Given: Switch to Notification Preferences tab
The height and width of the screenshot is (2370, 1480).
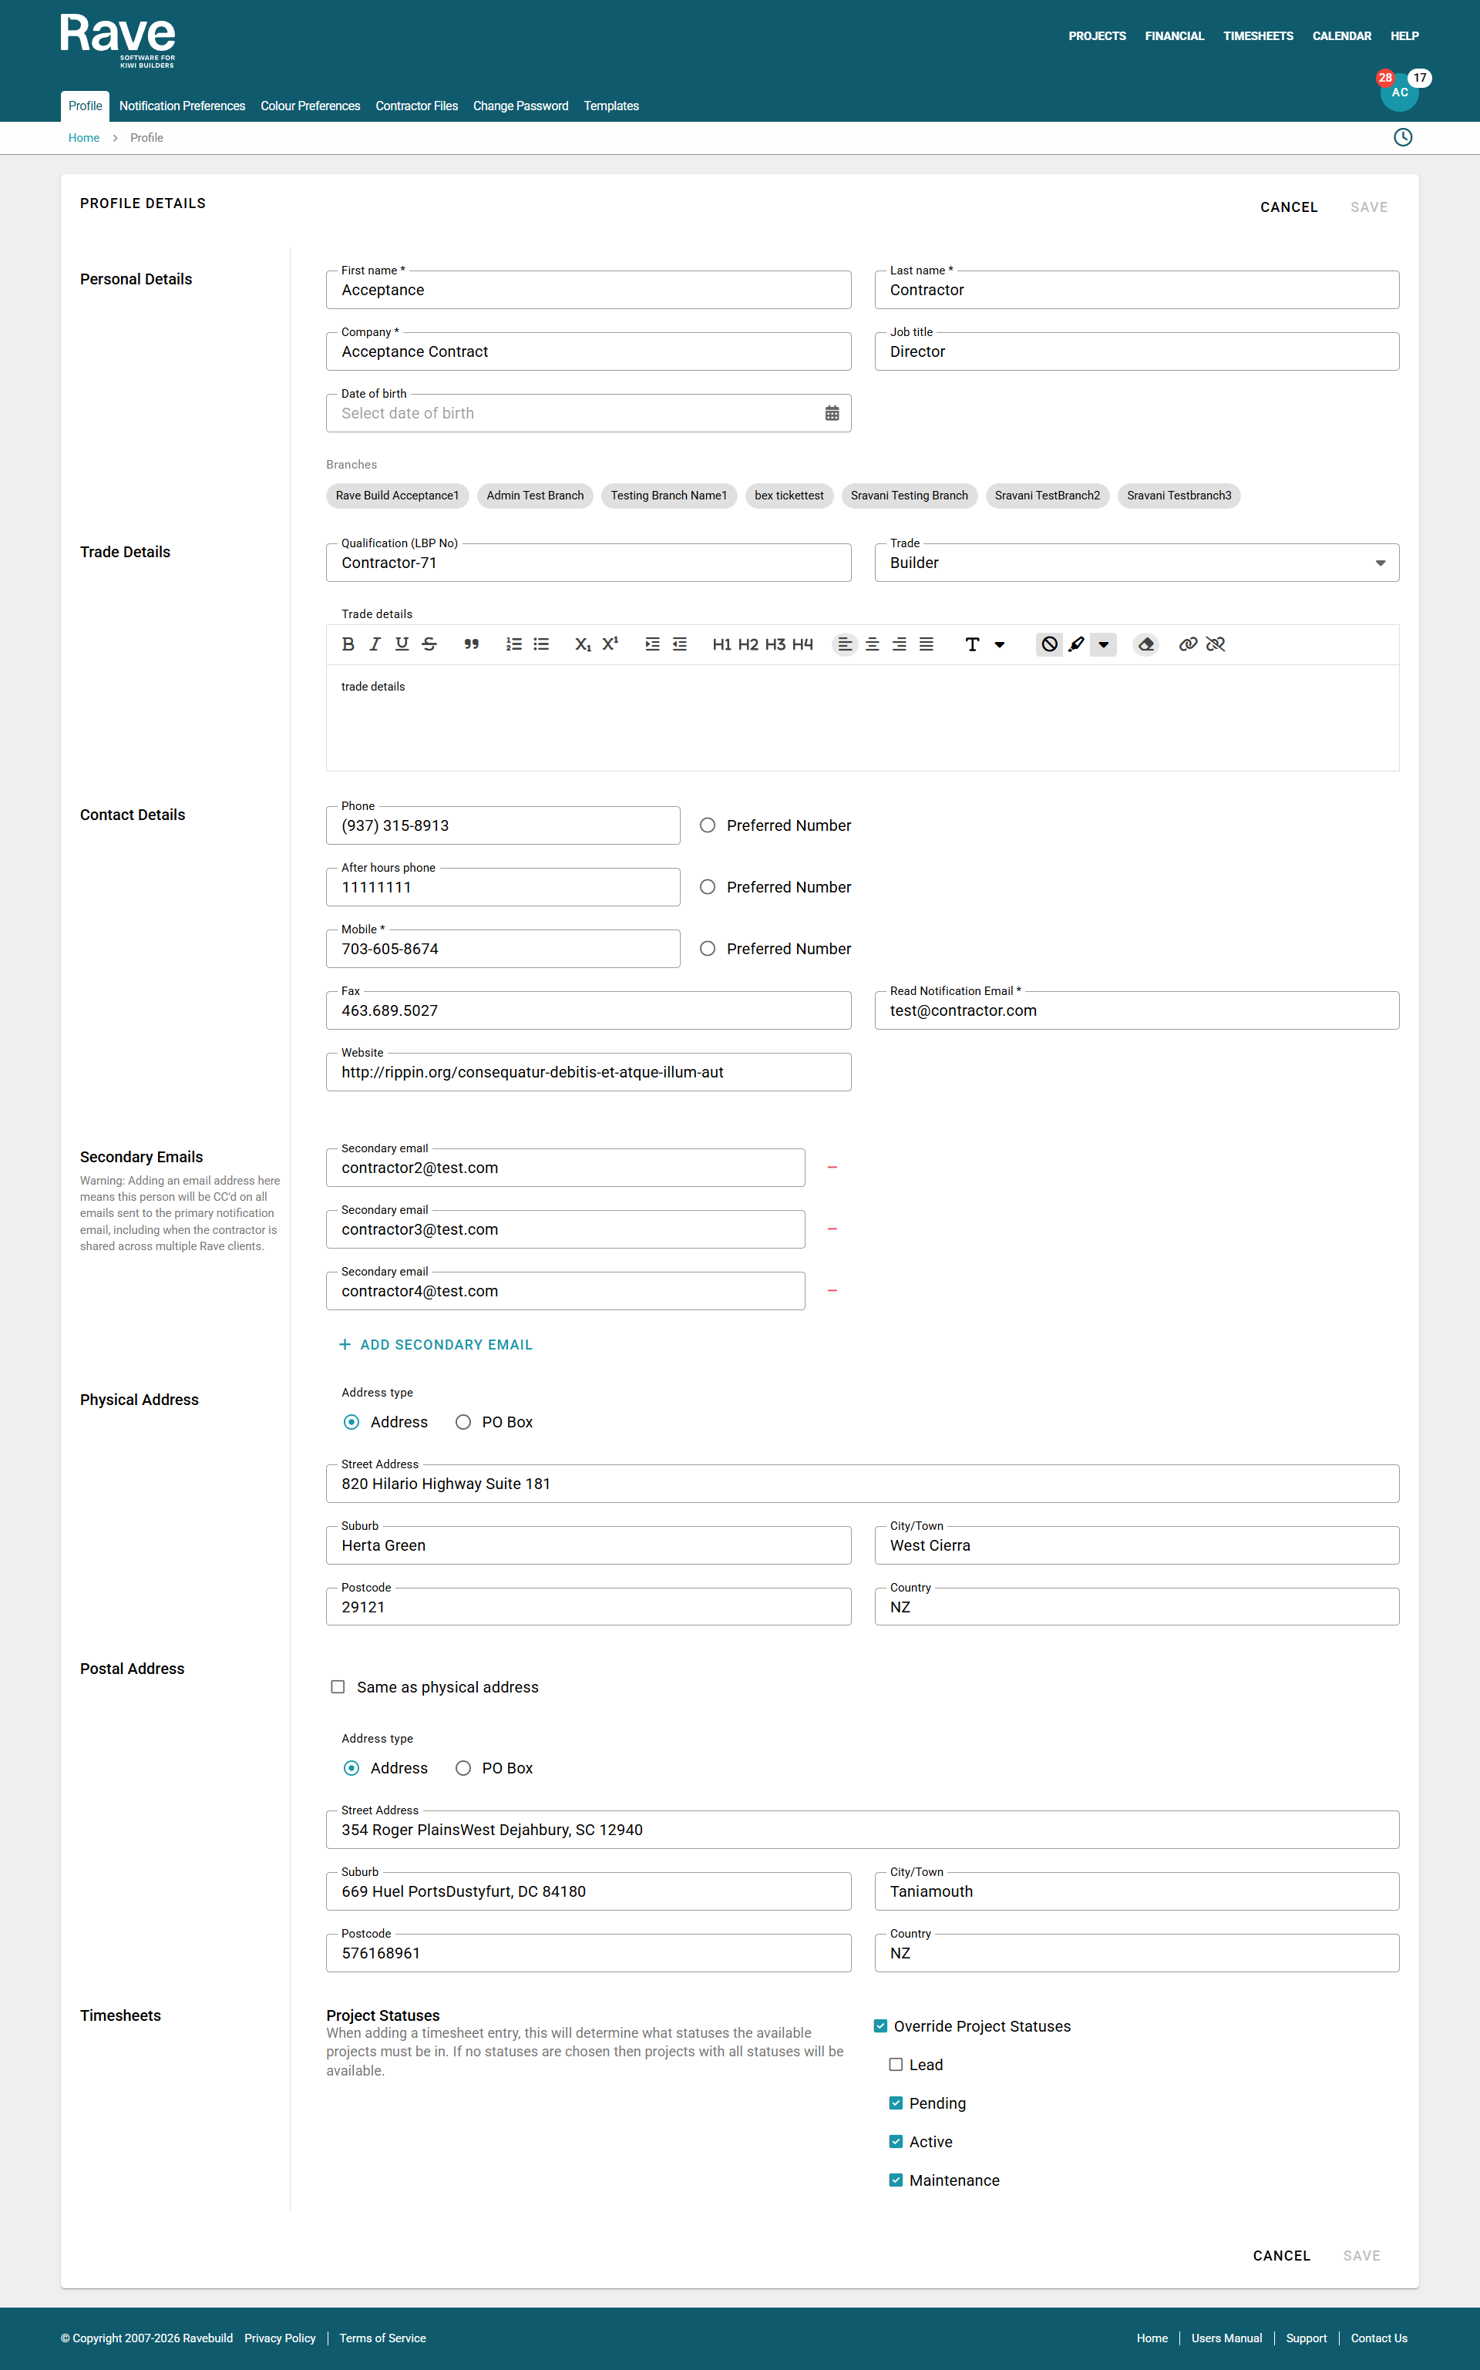Looking at the screenshot, I should (182, 106).
